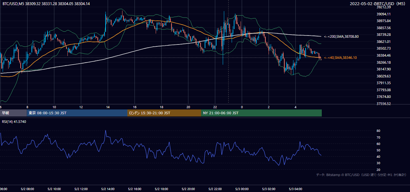Click the 5/2 08:00 time label
The height and width of the screenshot is (192, 410).
(27, 189)
